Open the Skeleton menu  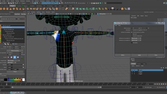pos(28,1)
